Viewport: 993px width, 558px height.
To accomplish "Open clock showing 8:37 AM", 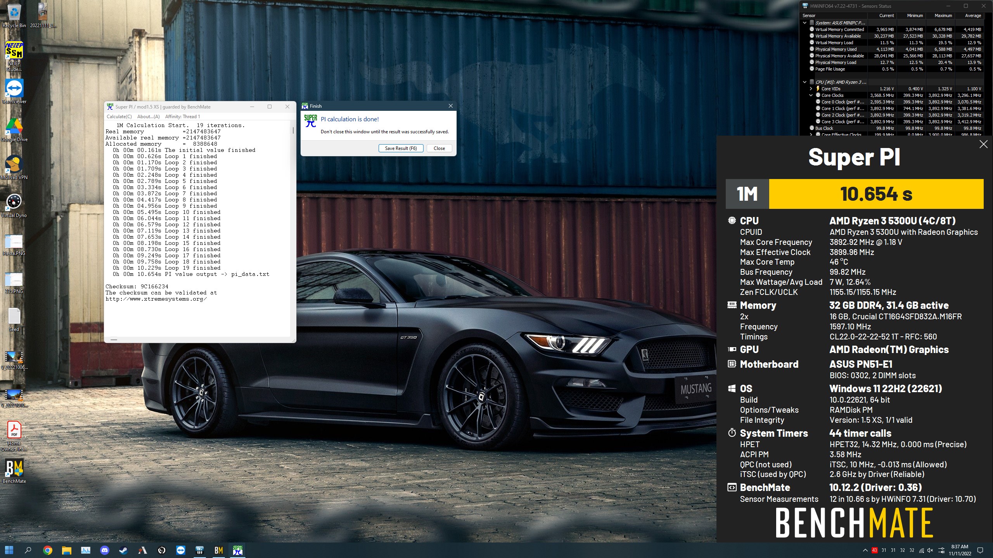I will [960, 550].
